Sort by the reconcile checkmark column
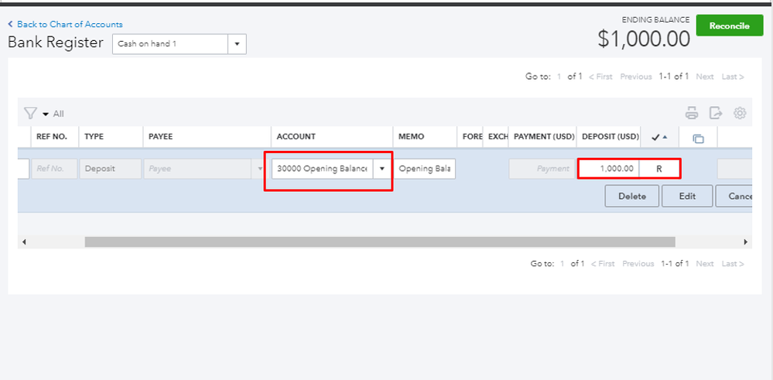773x380 pixels. click(659, 137)
